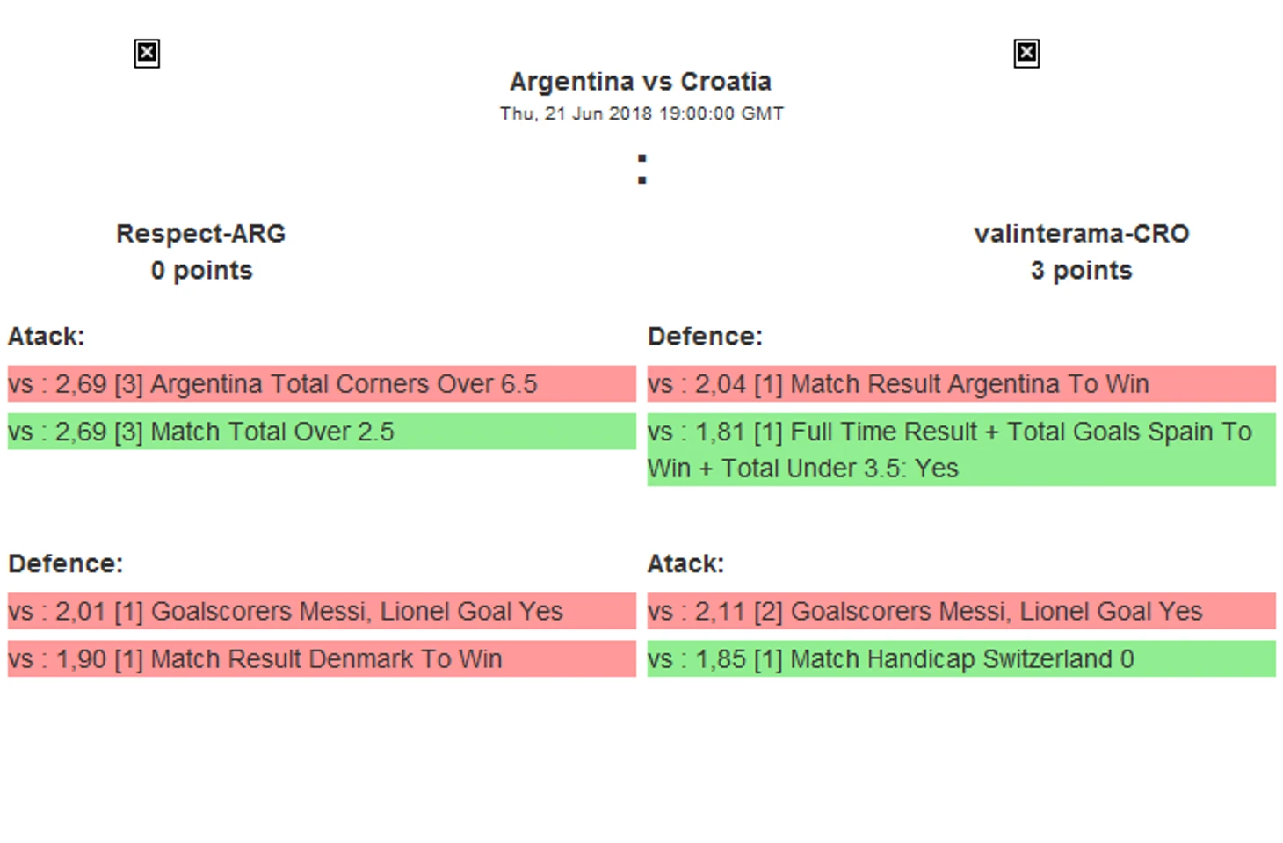
Task: Click the Argentina vs Croatia match title
Action: pyautogui.click(x=641, y=82)
